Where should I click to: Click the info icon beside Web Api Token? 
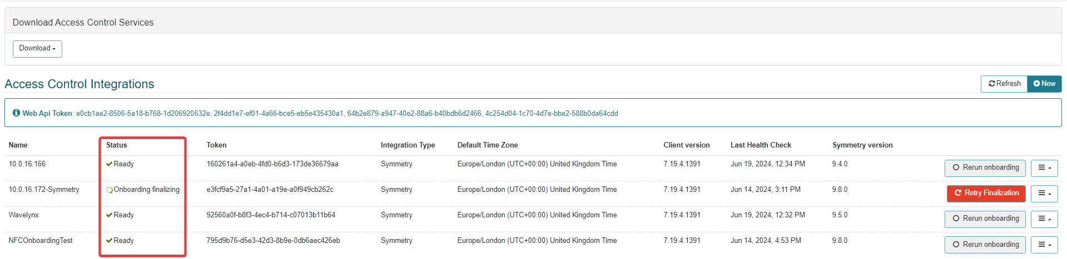click(x=16, y=113)
